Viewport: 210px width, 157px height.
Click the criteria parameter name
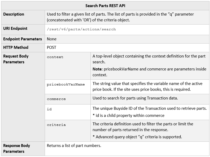tap(56, 125)
